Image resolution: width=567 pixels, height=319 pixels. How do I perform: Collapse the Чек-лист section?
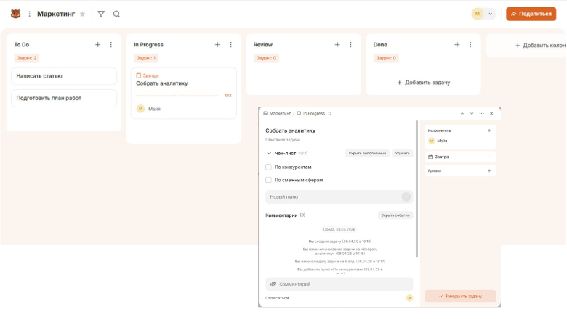[x=268, y=154]
